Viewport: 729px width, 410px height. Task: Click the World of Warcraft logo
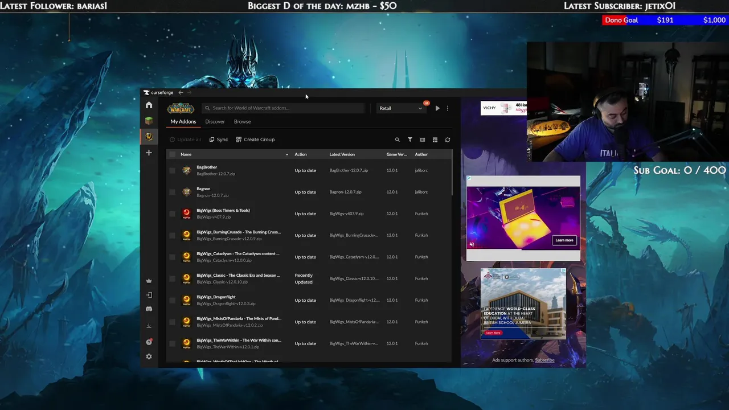point(181,108)
